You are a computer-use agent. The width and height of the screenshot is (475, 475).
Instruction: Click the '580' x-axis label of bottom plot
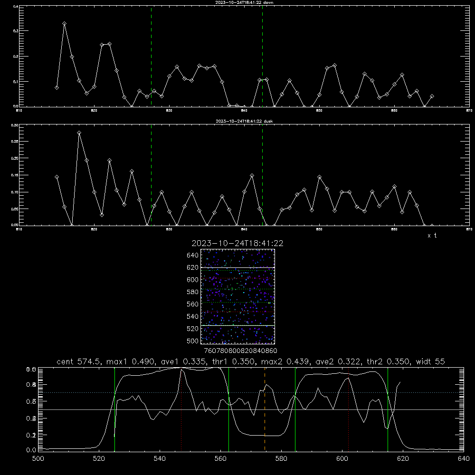(x=281, y=459)
